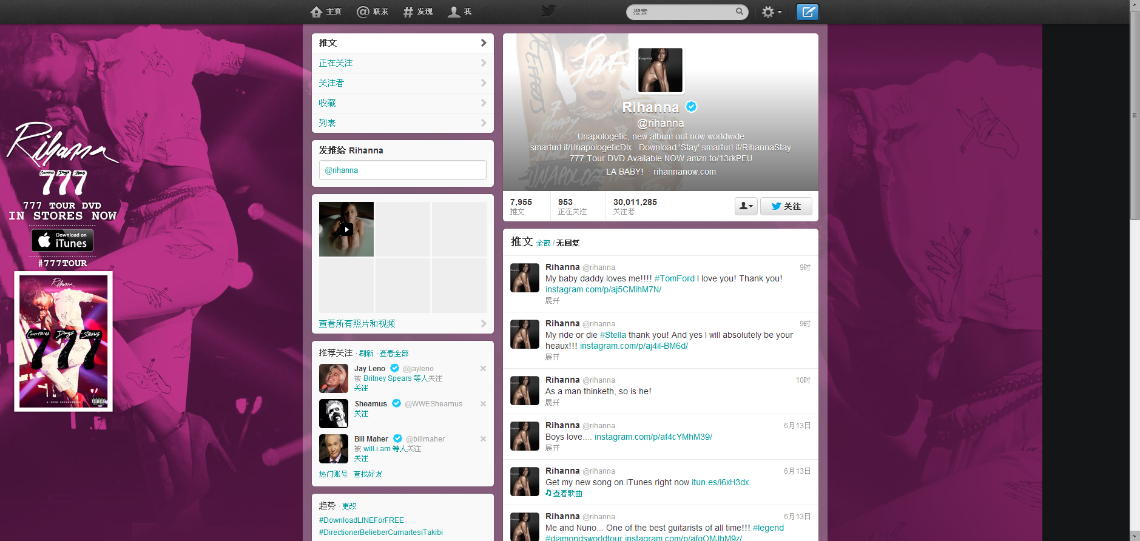This screenshot has height=541, width=1140.
Task: Follow Sheamus via 关注 link
Action: pos(362,414)
